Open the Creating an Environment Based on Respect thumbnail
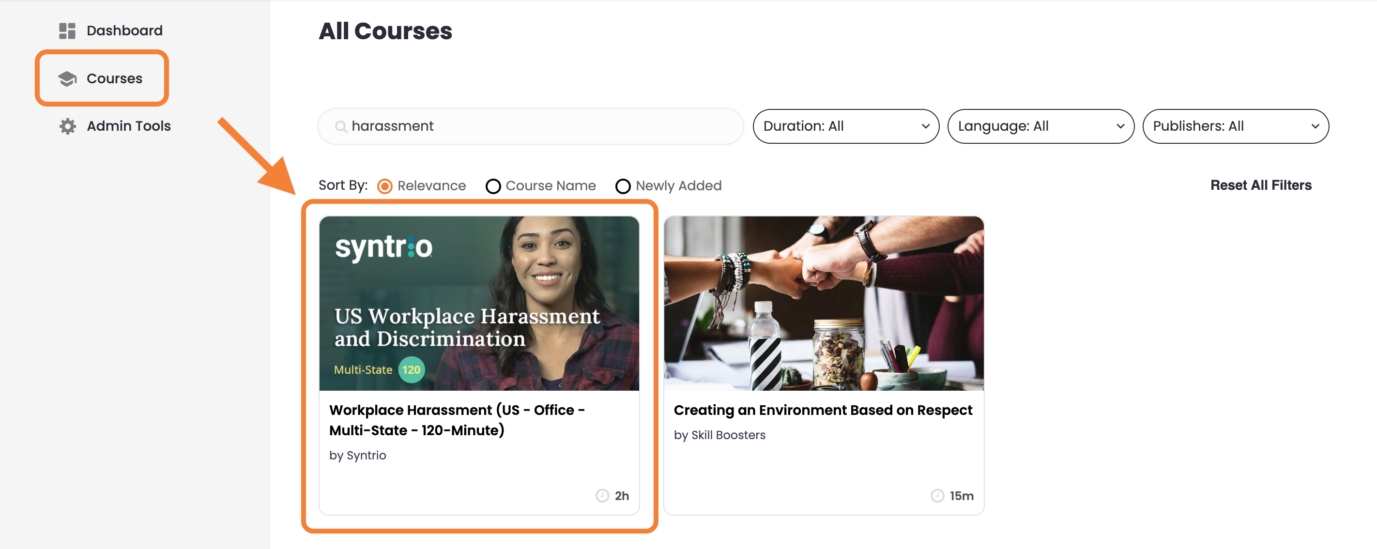Image resolution: width=1377 pixels, height=549 pixels. pos(823,303)
